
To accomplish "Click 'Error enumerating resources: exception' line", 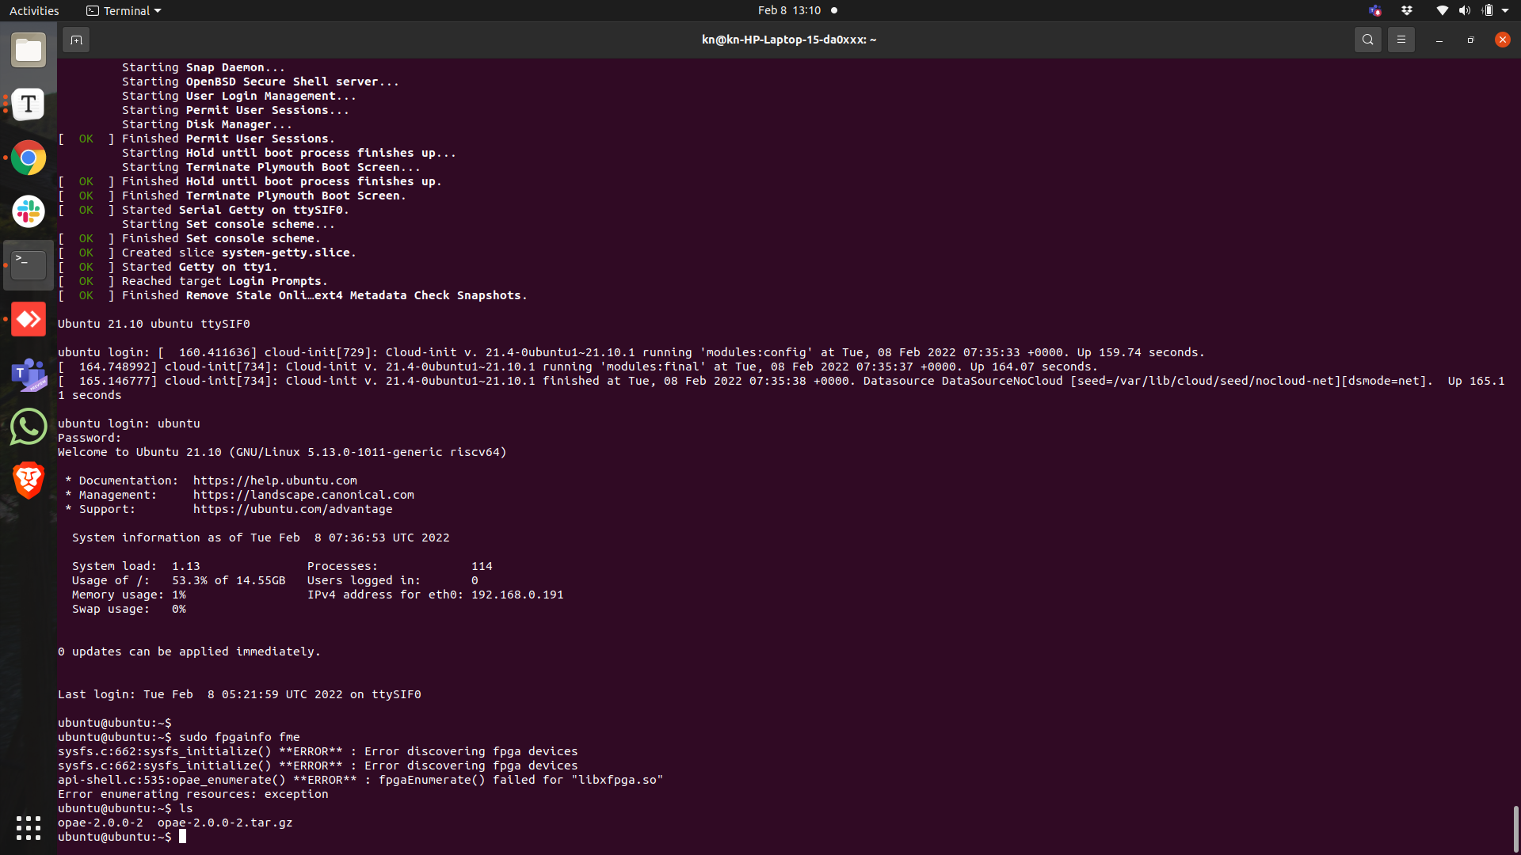I will coord(193,794).
